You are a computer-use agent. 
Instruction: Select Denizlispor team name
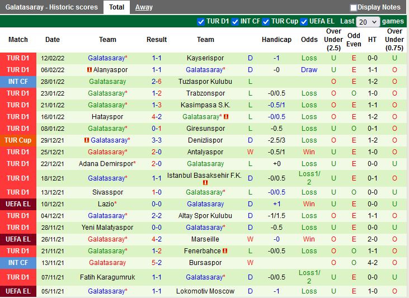(x=205, y=140)
